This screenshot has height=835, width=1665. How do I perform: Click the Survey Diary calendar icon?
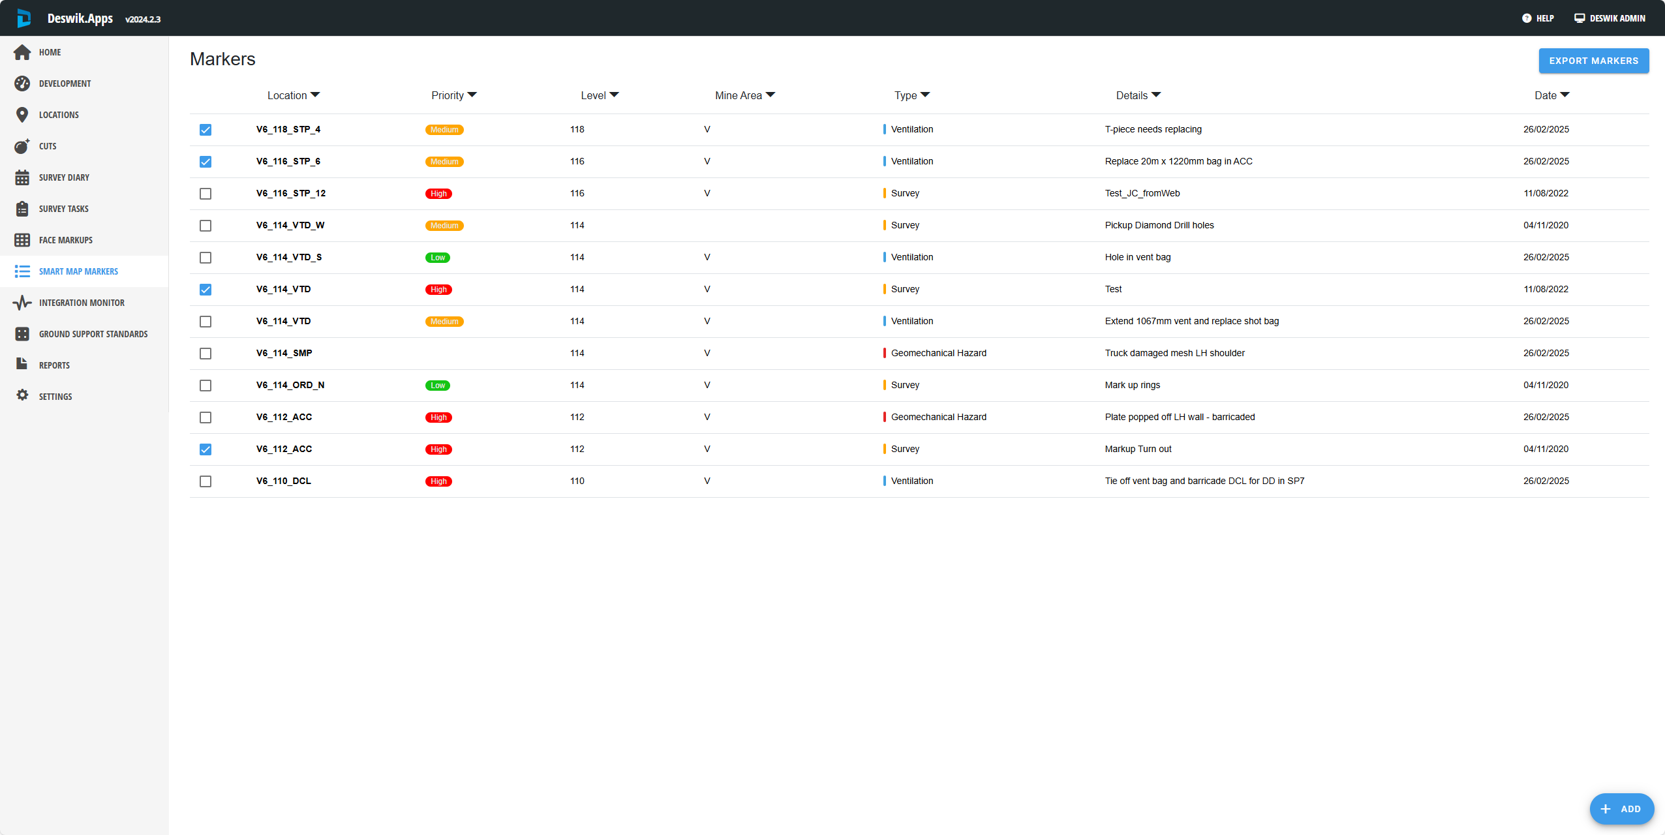tap(22, 177)
